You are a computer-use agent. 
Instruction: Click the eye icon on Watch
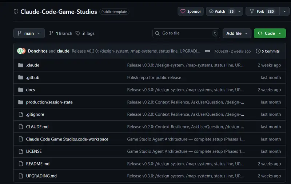[211, 11]
